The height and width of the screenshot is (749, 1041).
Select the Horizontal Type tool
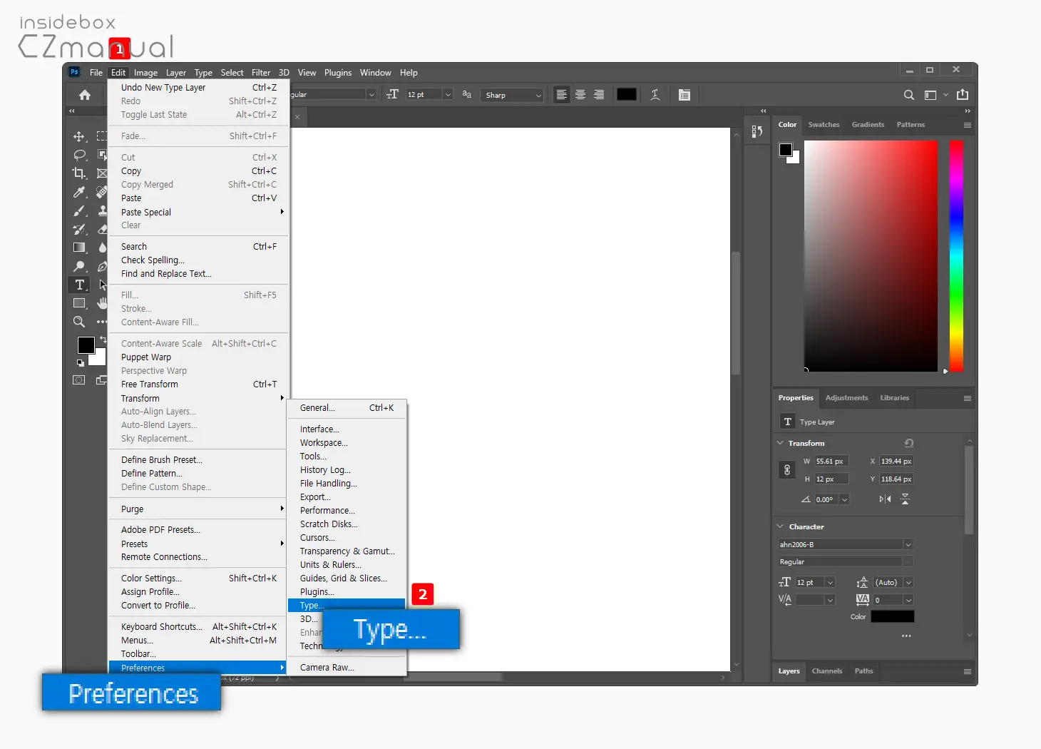click(79, 285)
